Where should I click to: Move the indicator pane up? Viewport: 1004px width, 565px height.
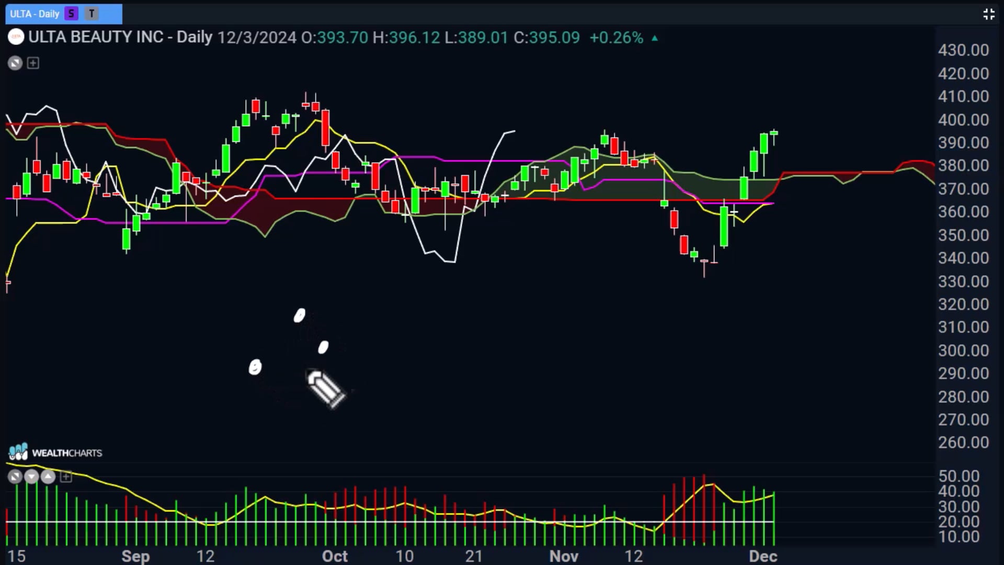pyautogui.click(x=48, y=477)
